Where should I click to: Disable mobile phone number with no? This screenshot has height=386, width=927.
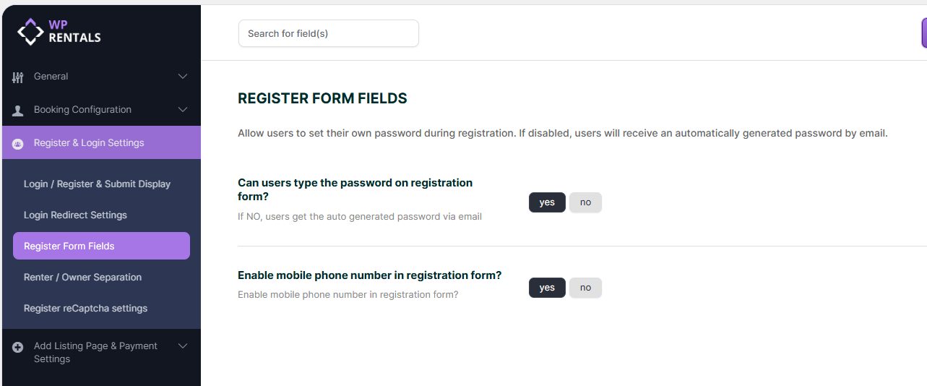(585, 288)
